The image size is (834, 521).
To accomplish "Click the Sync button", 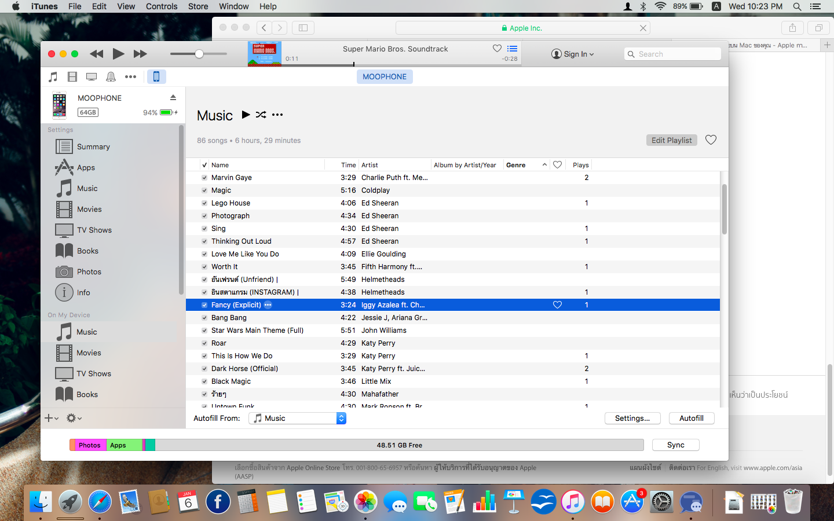I will pyautogui.click(x=675, y=445).
